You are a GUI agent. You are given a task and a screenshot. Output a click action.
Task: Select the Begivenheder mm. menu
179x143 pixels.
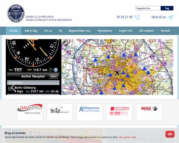(80, 31)
